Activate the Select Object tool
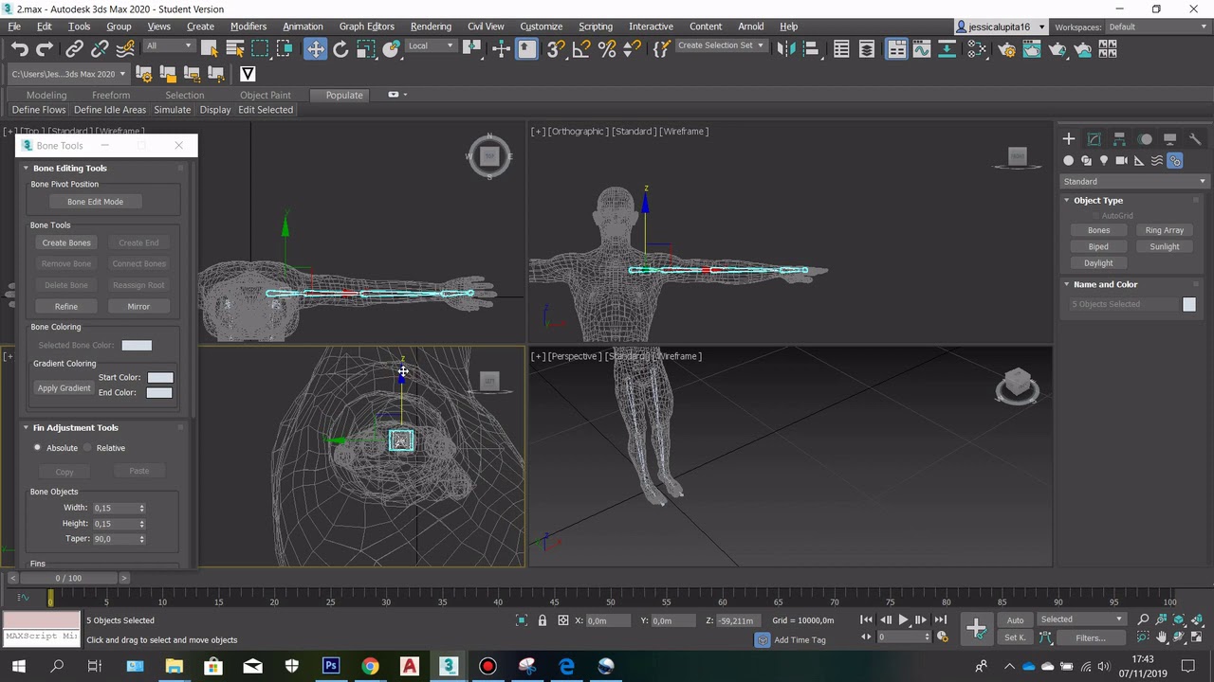The image size is (1214, 682). (210, 49)
